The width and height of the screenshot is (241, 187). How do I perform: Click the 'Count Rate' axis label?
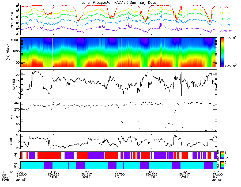point(12,20)
